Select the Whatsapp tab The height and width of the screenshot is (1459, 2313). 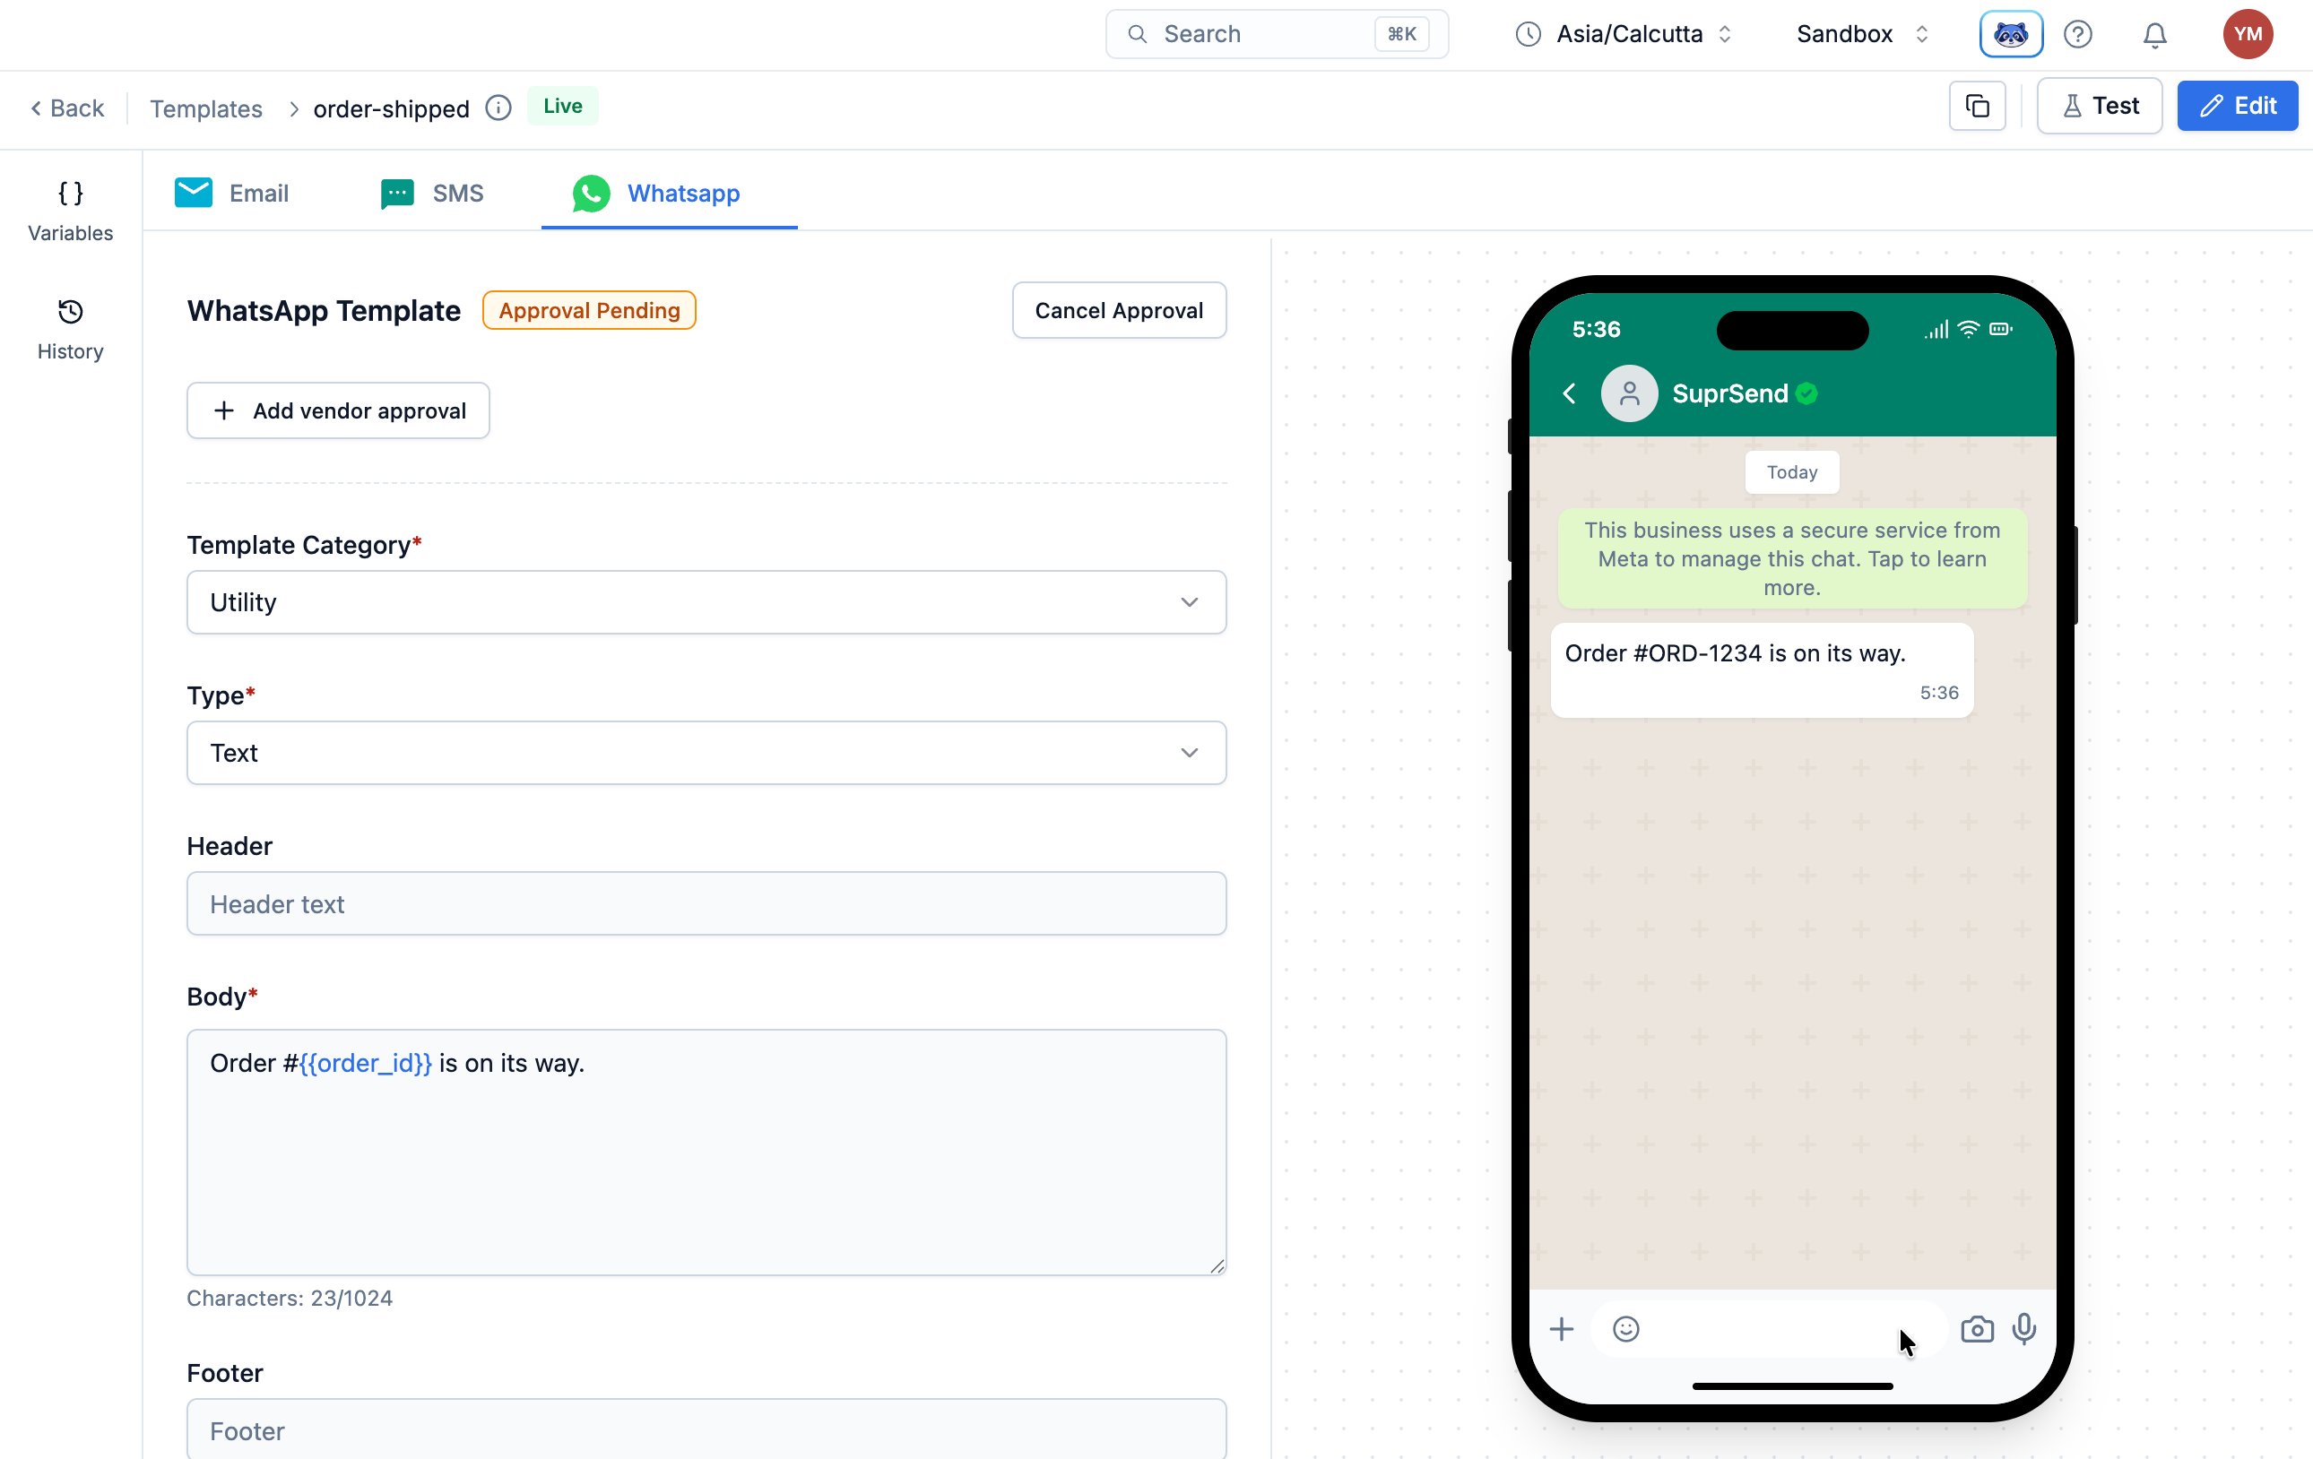[669, 193]
